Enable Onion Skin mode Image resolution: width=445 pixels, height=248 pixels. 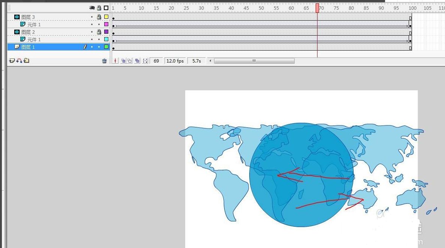point(123,61)
